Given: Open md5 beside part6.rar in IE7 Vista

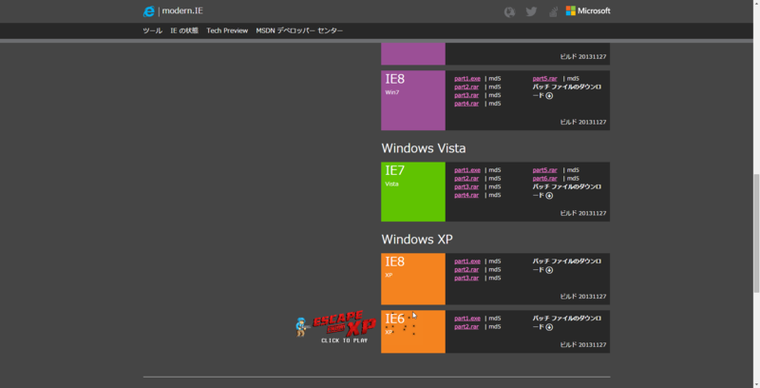Looking at the screenshot, I should tap(573, 179).
